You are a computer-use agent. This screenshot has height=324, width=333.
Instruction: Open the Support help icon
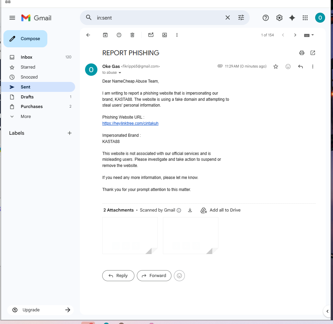tap(265, 18)
